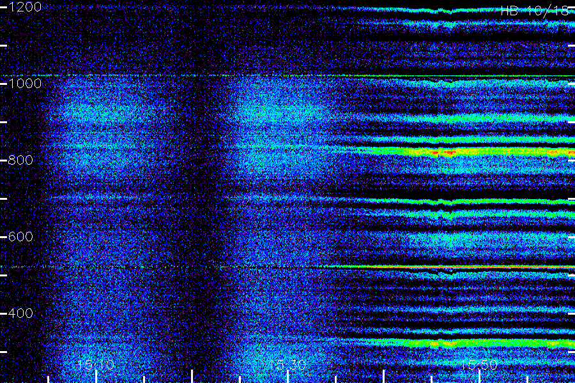Click the 400 frequency axis label

coord(20,313)
